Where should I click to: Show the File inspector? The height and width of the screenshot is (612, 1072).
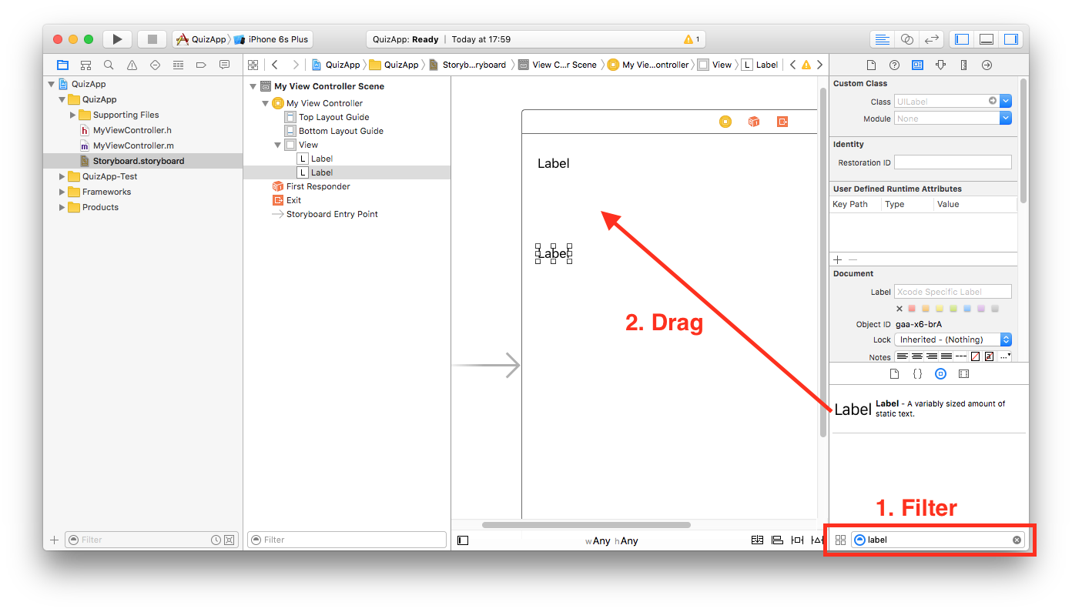pos(871,65)
